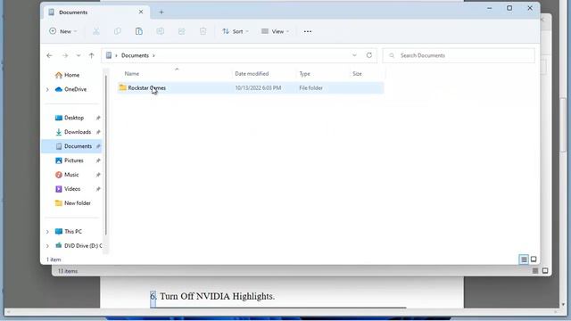Click the Share icon in toolbar
571x321 pixels.
182,31
